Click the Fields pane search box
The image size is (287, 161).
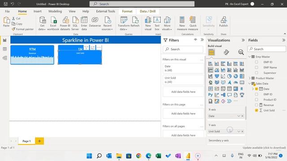tap(267, 49)
